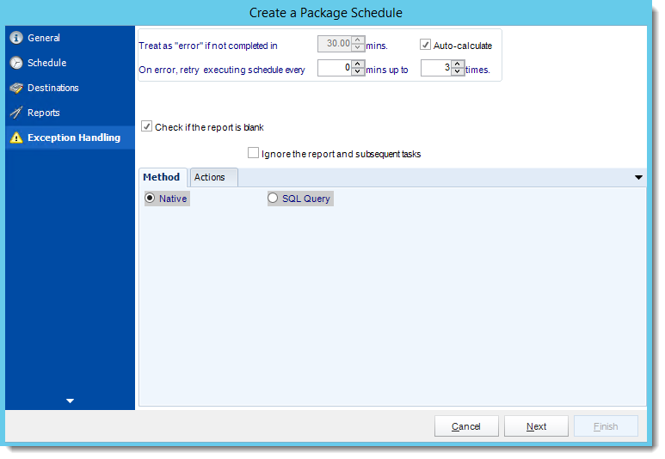Click the 'On error, retry executing schedule every' label
This screenshot has height=459, width=665.
click(x=222, y=70)
